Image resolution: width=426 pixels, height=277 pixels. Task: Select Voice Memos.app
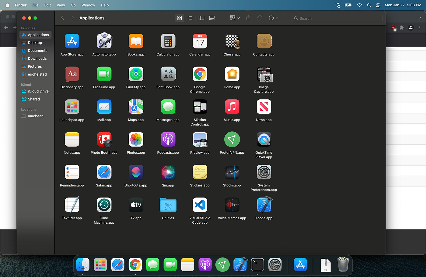(x=232, y=205)
